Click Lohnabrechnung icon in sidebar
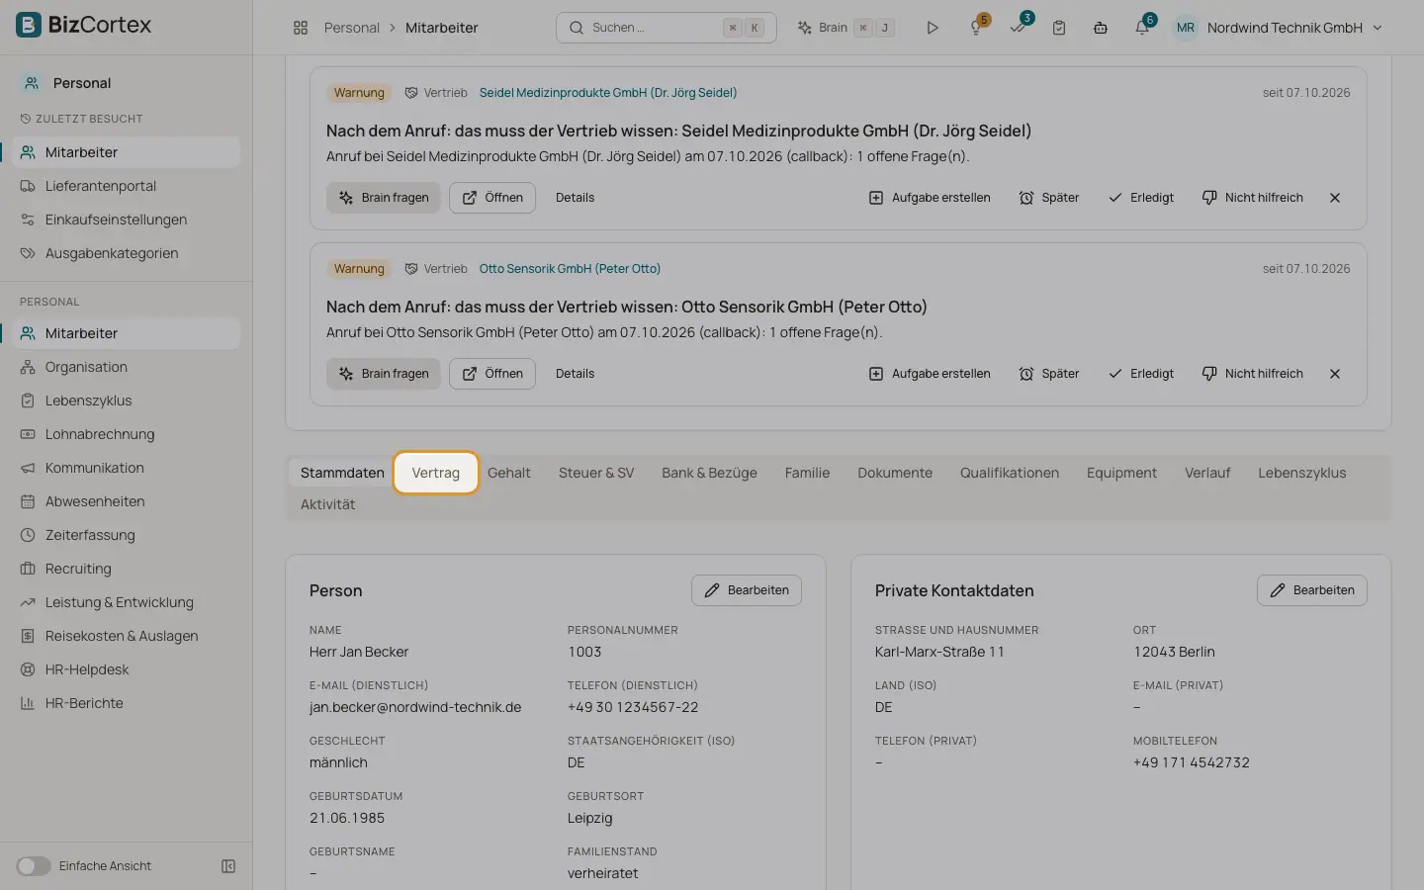This screenshot has width=1424, height=890. (28, 434)
